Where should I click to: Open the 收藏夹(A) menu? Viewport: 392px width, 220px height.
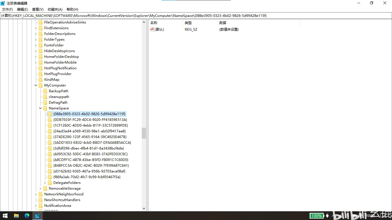(x=55, y=9)
